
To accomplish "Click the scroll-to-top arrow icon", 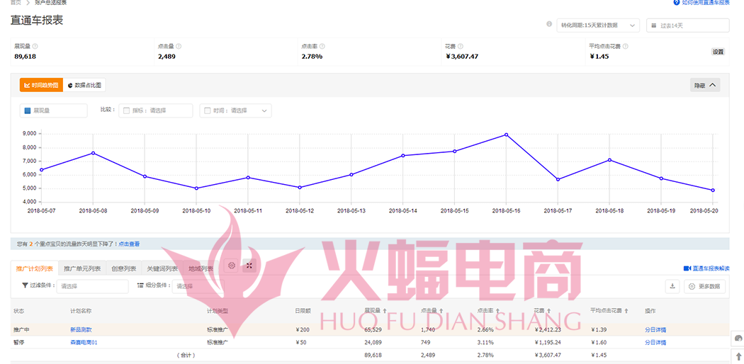I will (x=738, y=356).
